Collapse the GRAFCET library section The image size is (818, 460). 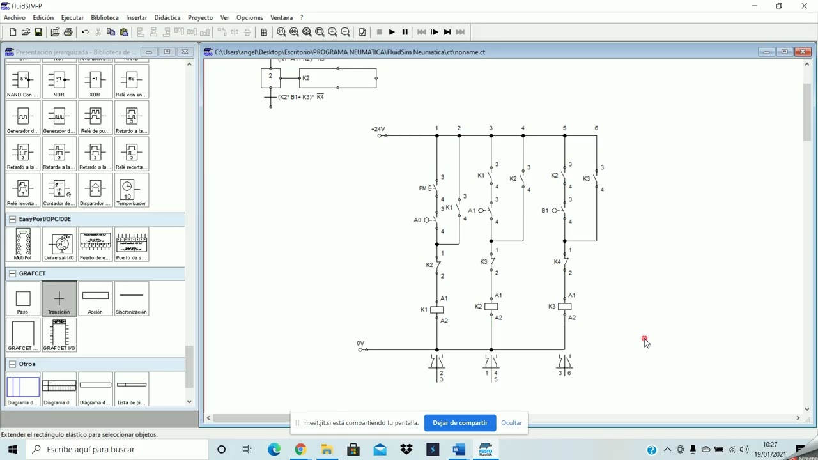pyautogui.click(x=12, y=273)
